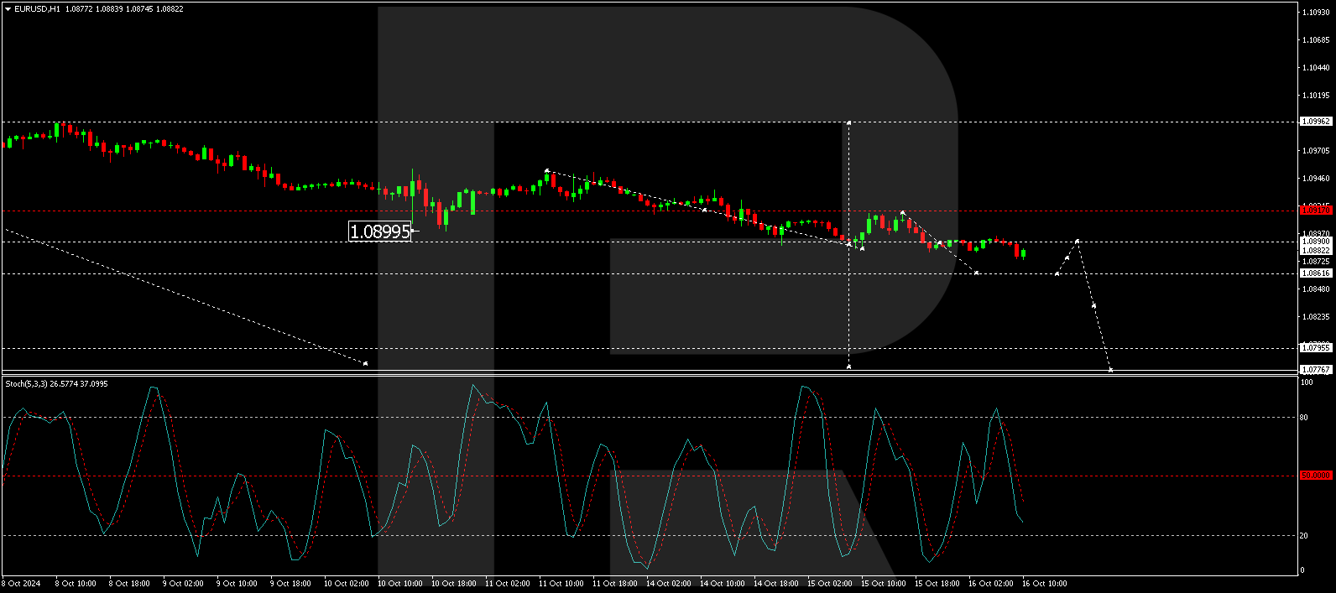This screenshot has height=593, width=1336.
Task: Click the 1.08616 price level tag
Action: 1315,273
